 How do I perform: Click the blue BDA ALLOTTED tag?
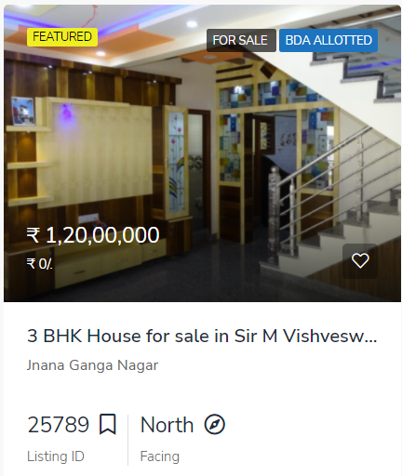coord(328,40)
